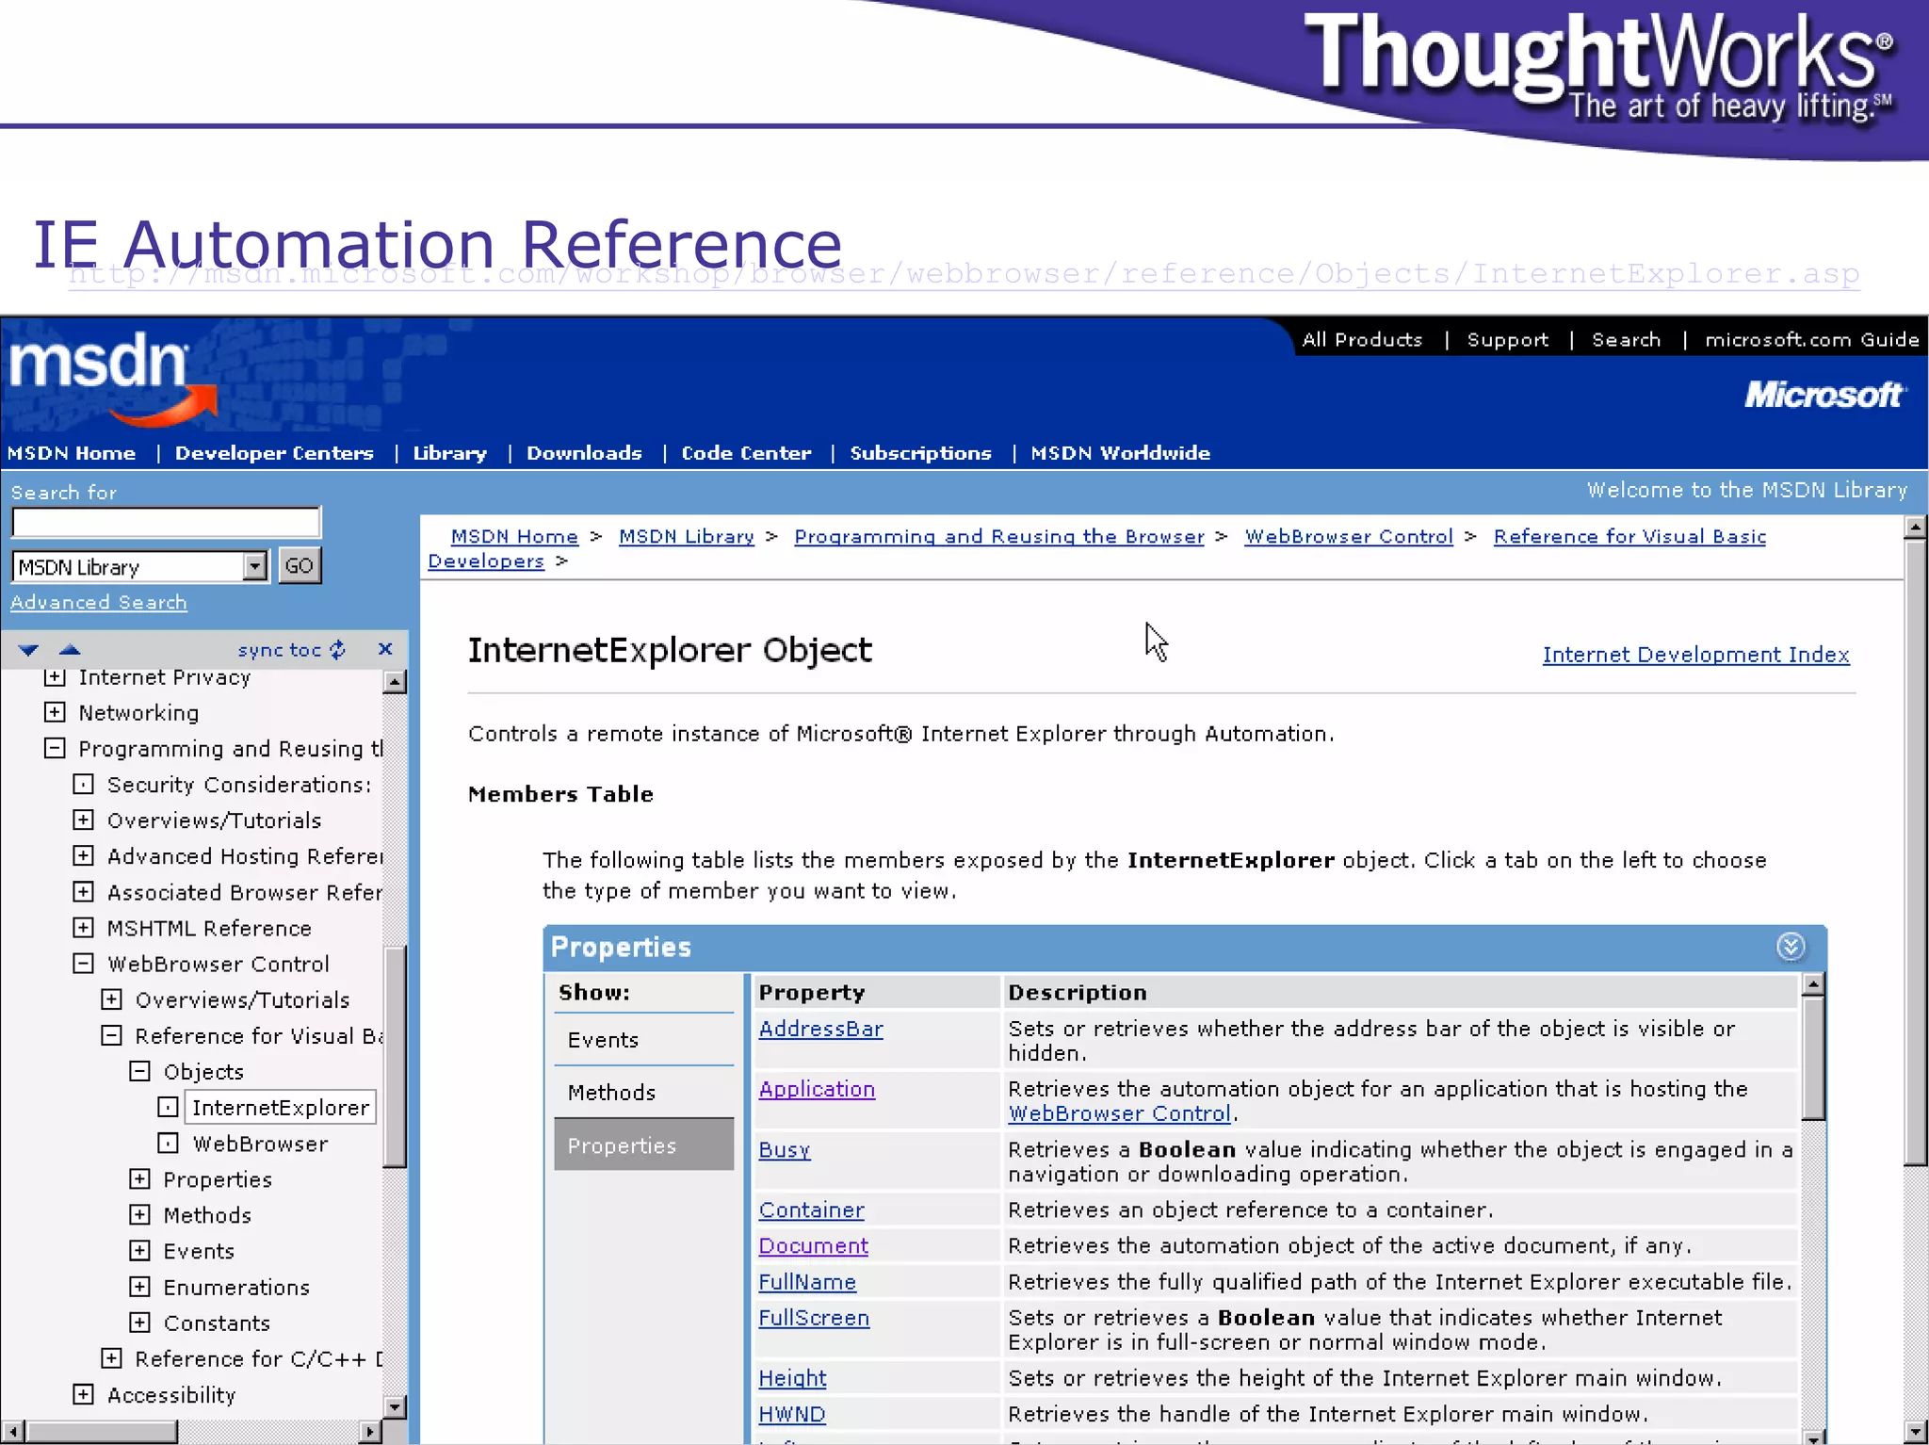Image resolution: width=1929 pixels, height=1445 pixels.
Task: Expand the Properties tree node
Action: click(x=139, y=1178)
